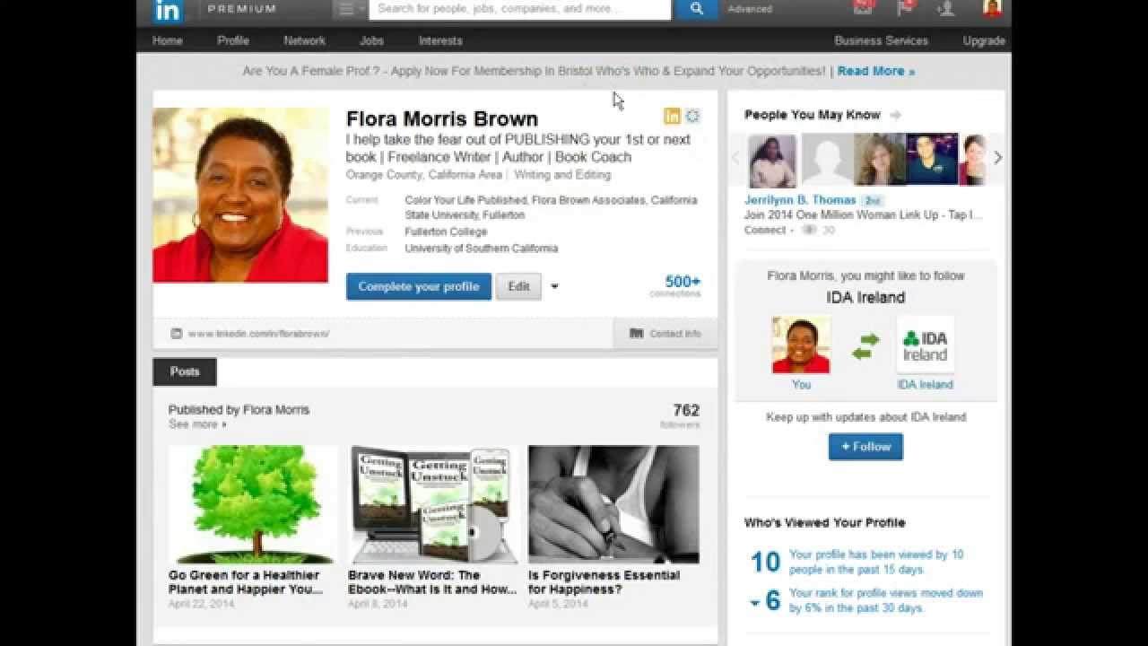The height and width of the screenshot is (646, 1148).
Task: Click Who's Viewed Your Profile heading
Action: tap(824, 522)
